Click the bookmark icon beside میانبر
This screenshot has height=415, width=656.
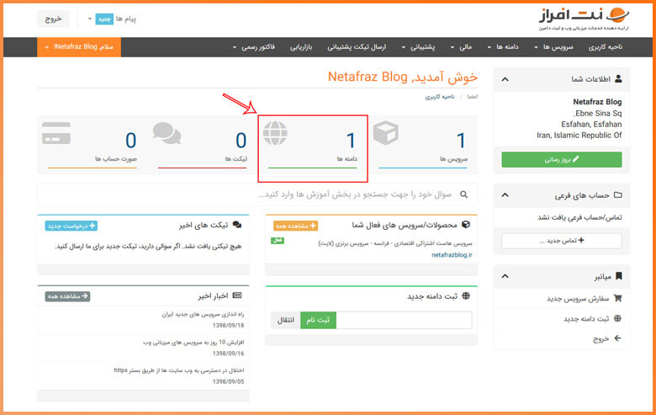point(619,276)
